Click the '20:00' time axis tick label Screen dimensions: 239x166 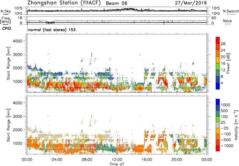[177, 160]
